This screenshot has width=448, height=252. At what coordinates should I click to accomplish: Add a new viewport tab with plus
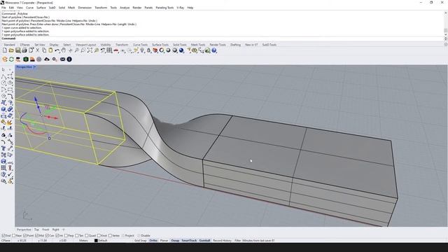[x=64, y=230]
